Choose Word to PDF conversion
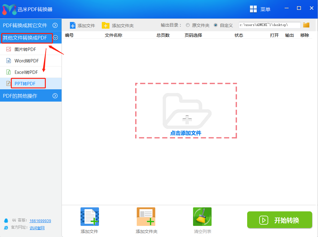This screenshot has width=318, height=237. click(x=26, y=61)
